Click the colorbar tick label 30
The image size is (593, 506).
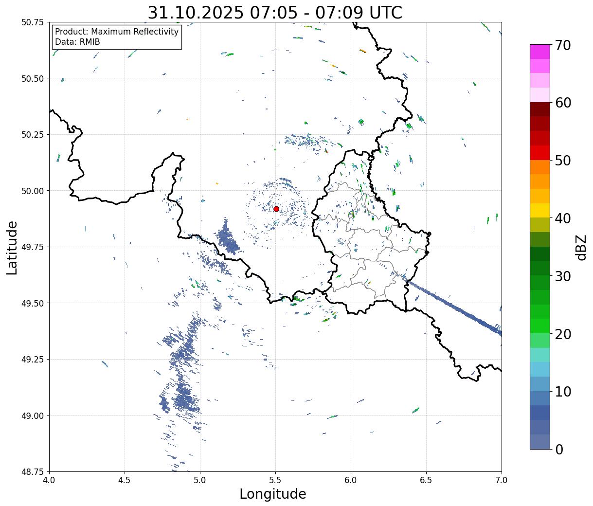pos(562,276)
